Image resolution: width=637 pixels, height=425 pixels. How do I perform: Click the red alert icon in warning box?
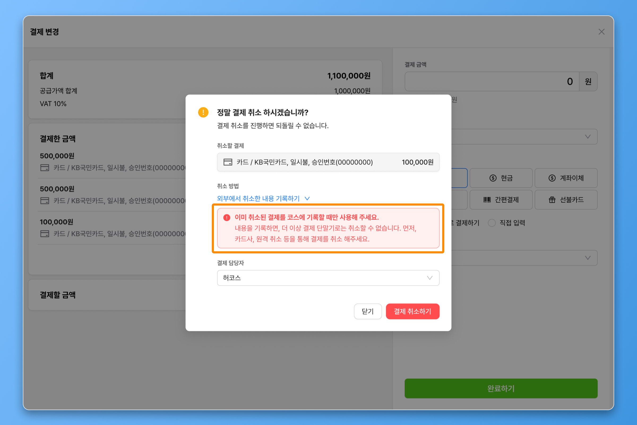pyautogui.click(x=227, y=217)
